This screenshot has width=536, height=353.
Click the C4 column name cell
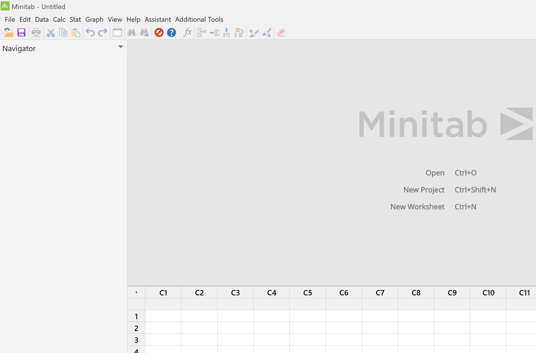(x=272, y=304)
